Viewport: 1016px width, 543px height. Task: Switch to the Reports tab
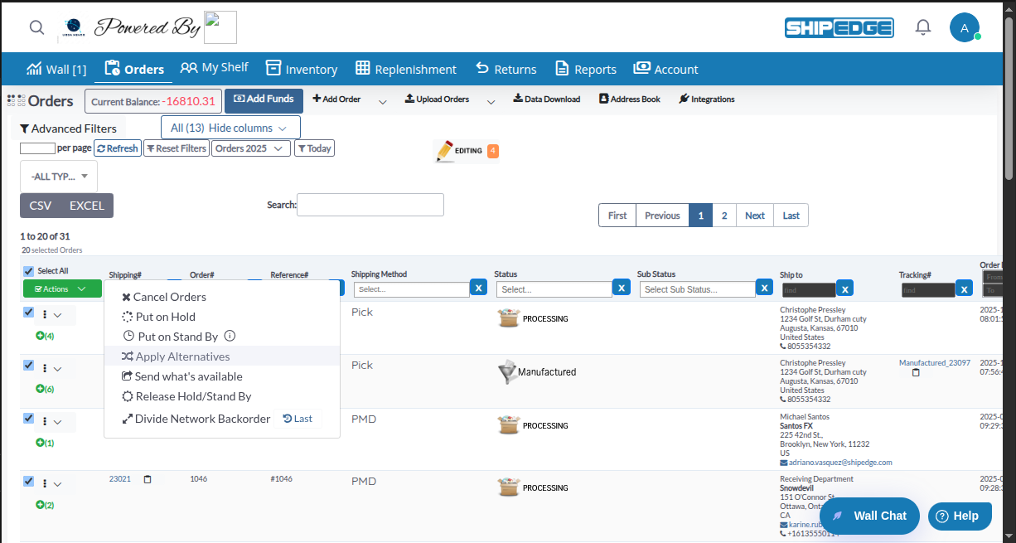tap(586, 69)
